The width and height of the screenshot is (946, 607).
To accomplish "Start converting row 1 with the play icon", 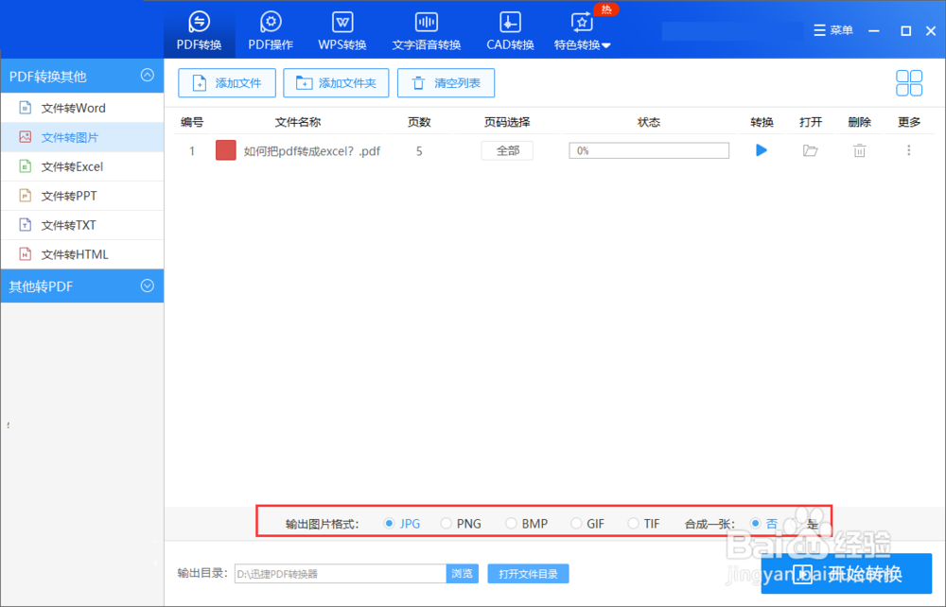I will tap(762, 149).
